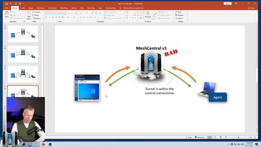Switch to the Insert tab

click(x=23, y=8)
